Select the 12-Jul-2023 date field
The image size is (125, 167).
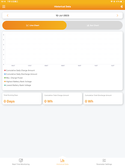click(x=62, y=15)
